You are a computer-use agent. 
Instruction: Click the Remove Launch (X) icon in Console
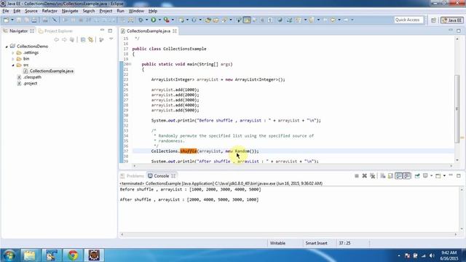click(364, 176)
